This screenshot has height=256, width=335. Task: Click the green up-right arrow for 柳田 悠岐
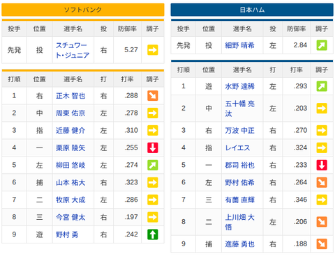pyautogui.click(x=153, y=165)
